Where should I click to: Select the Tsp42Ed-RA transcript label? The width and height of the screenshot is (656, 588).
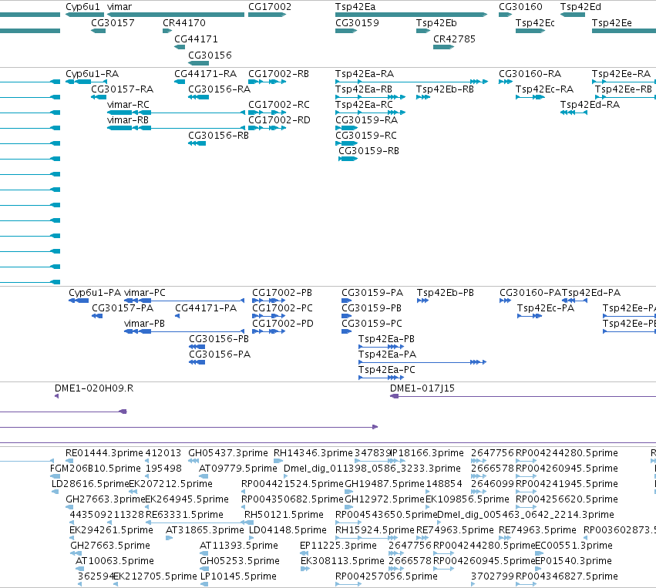pyautogui.click(x=590, y=105)
